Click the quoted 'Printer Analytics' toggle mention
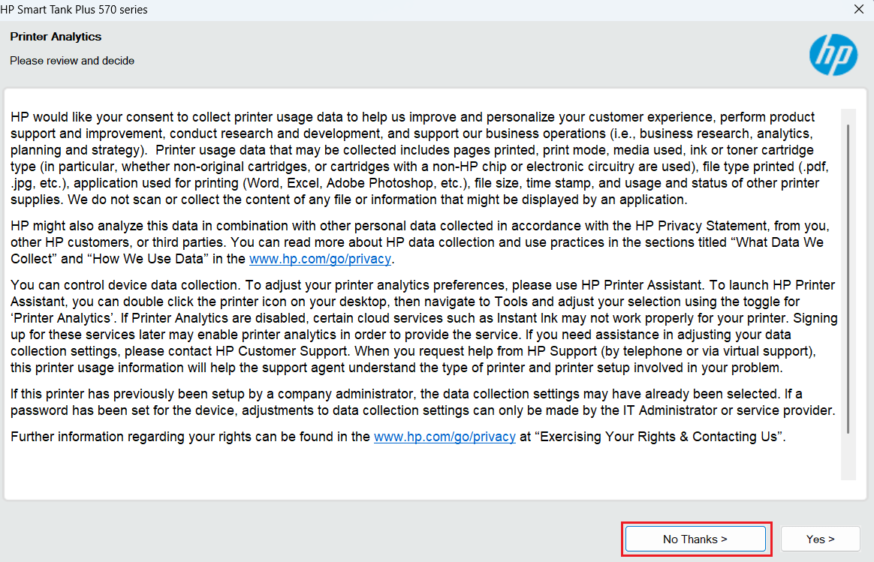Viewport: 874px width, 562px height. [x=58, y=318]
